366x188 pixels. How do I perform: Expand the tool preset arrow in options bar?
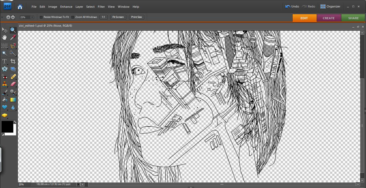(2, 17)
